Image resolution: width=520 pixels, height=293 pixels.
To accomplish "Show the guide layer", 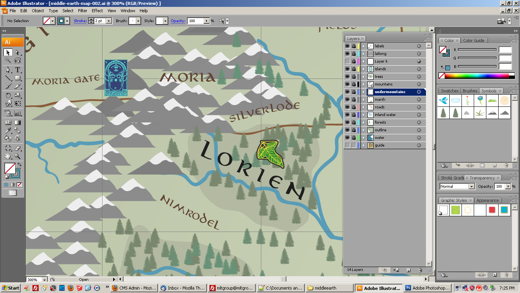I will tap(347, 145).
